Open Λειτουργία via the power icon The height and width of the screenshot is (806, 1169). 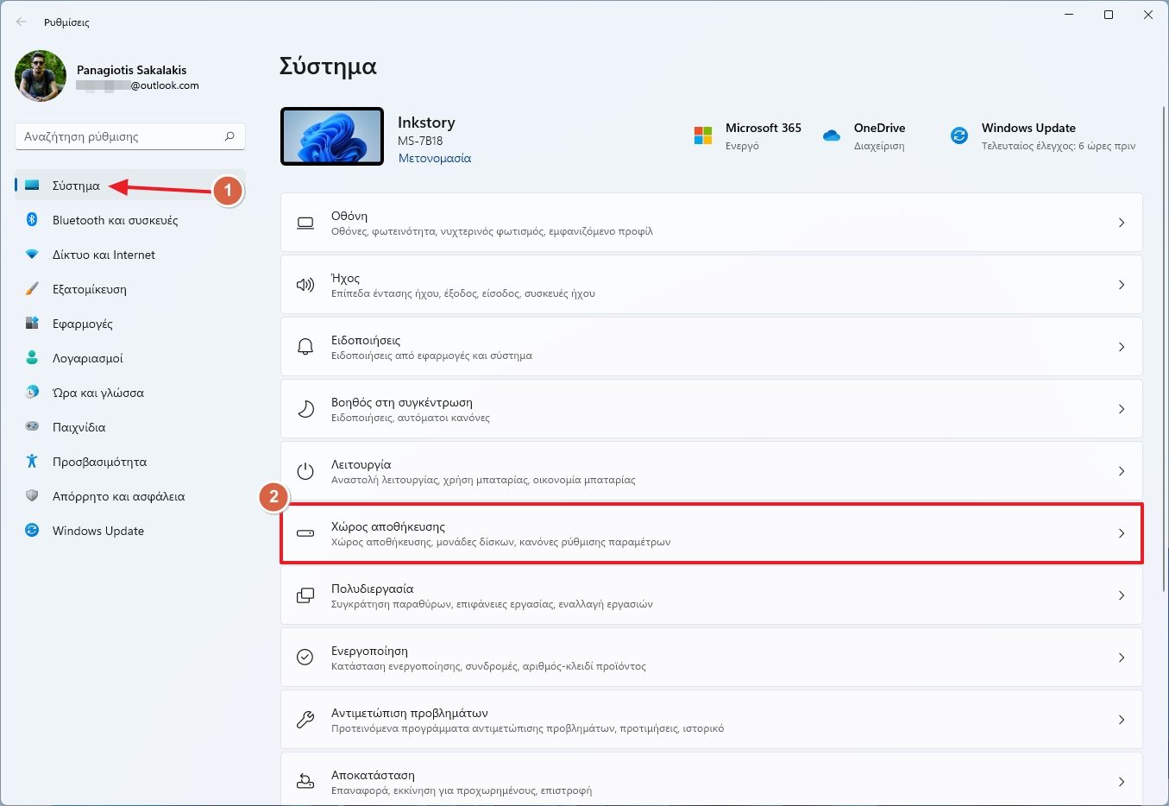305,471
